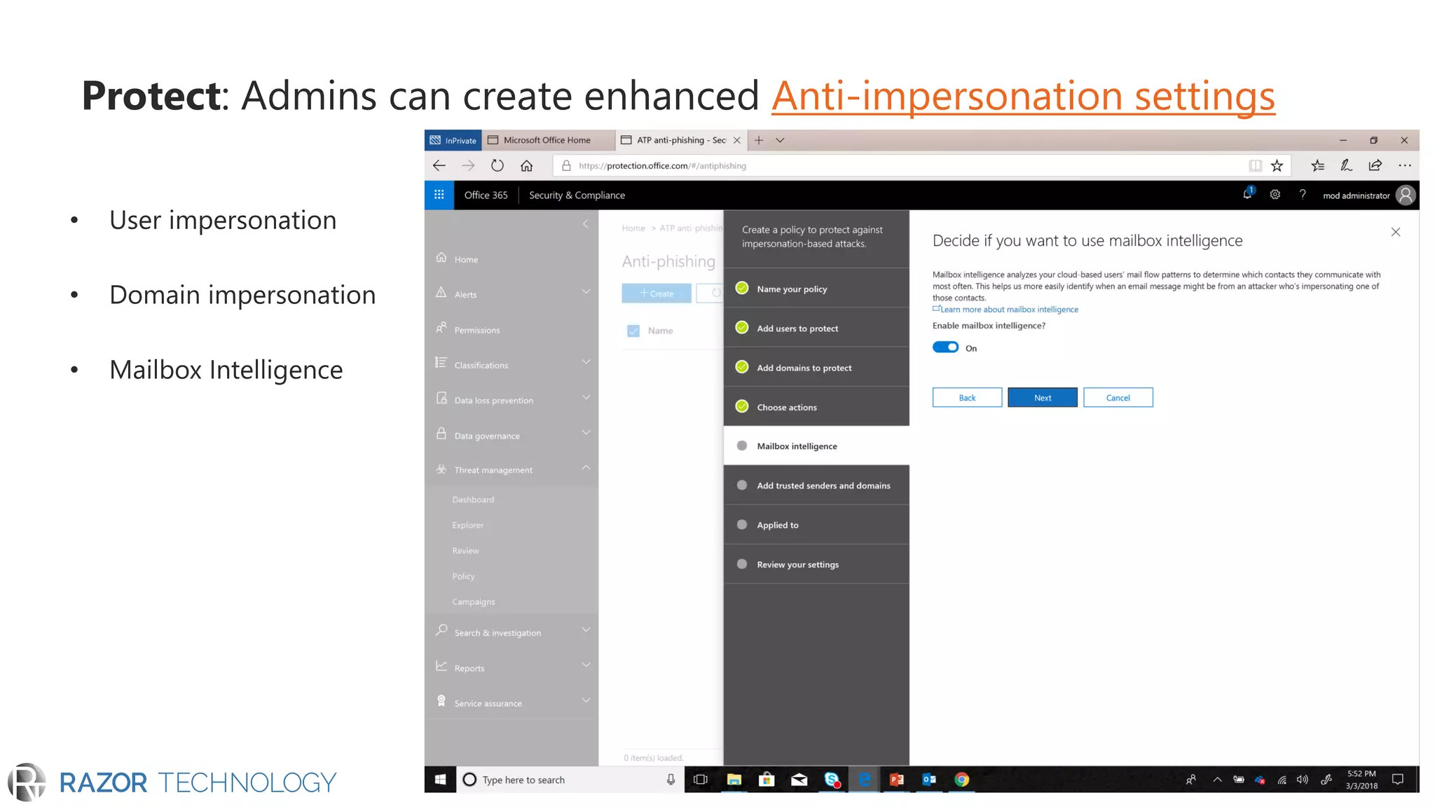Viewport: 1435px width, 807px height.
Task: Click the volume icon in system tray
Action: (x=1303, y=779)
